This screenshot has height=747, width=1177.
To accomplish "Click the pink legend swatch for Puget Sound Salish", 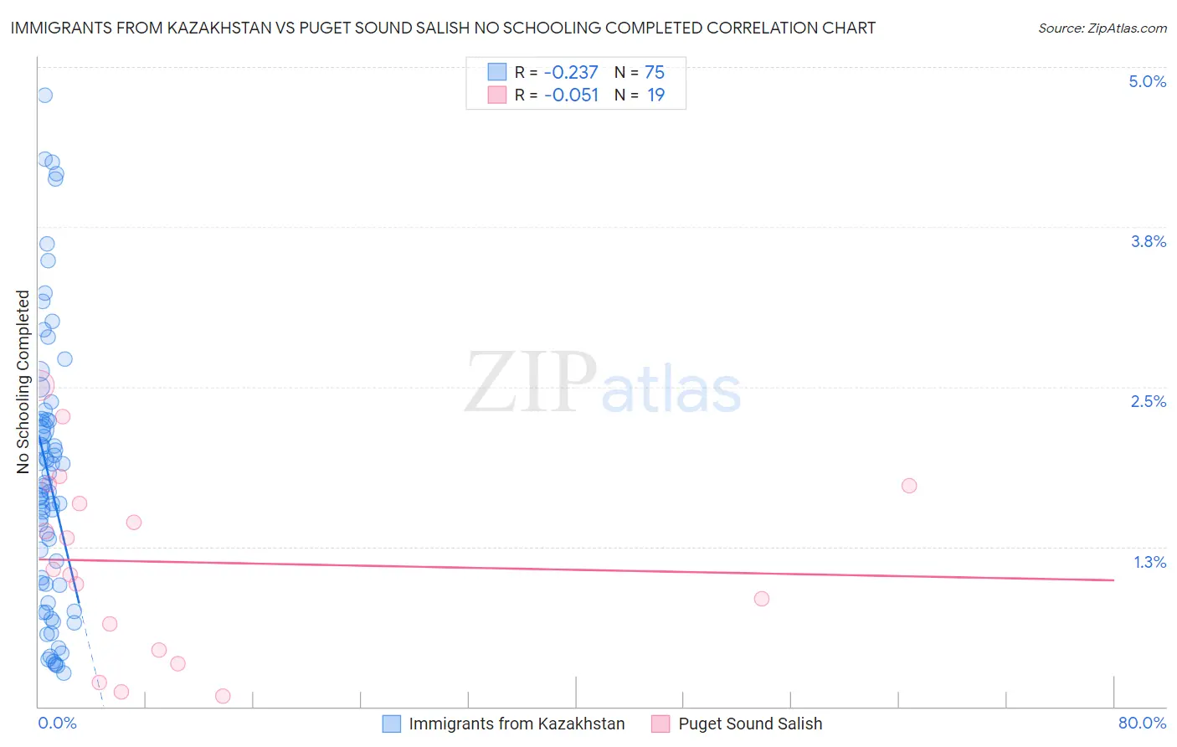I will 660,724.
